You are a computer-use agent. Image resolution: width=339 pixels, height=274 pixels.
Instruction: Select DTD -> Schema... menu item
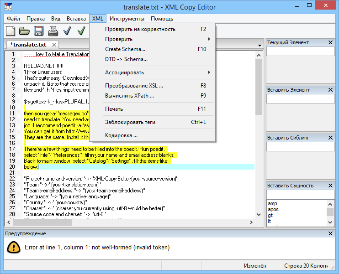pos(153,59)
